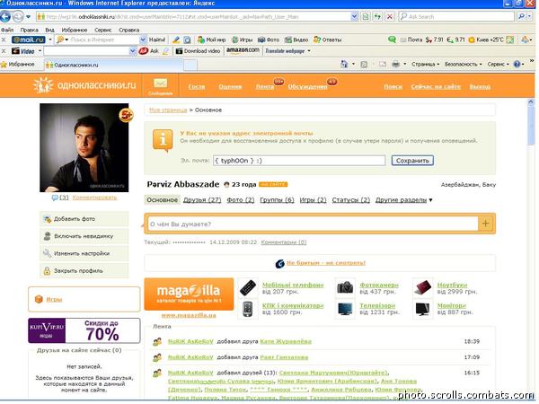
Task: Click the О чём Вы думаете status field
Action: click(x=313, y=224)
